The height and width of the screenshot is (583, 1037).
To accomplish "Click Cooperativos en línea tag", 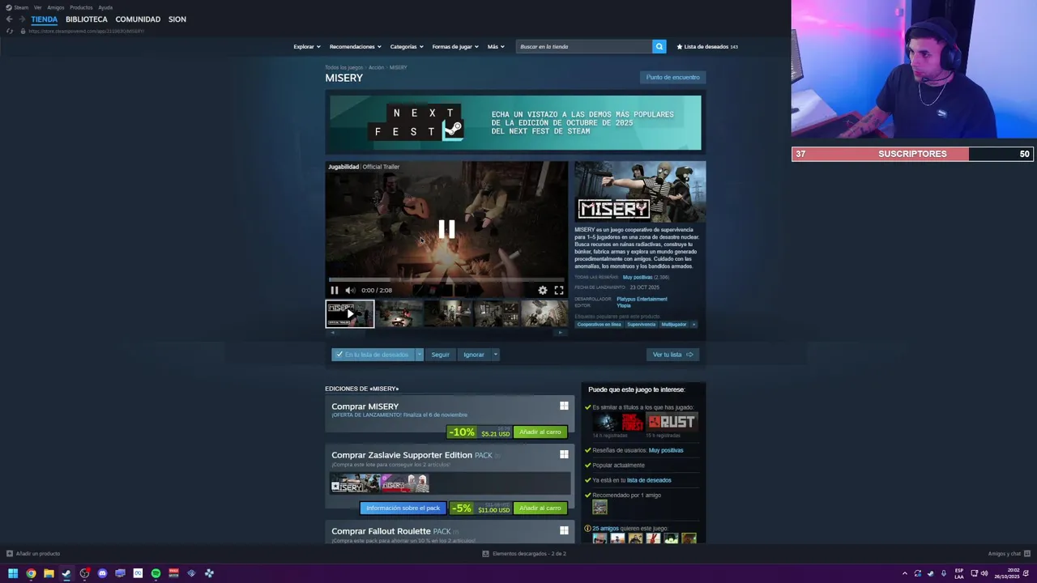I will click(x=600, y=325).
